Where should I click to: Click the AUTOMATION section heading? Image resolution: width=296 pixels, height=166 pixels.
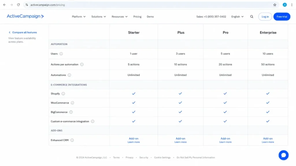click(x=59, y=44)
